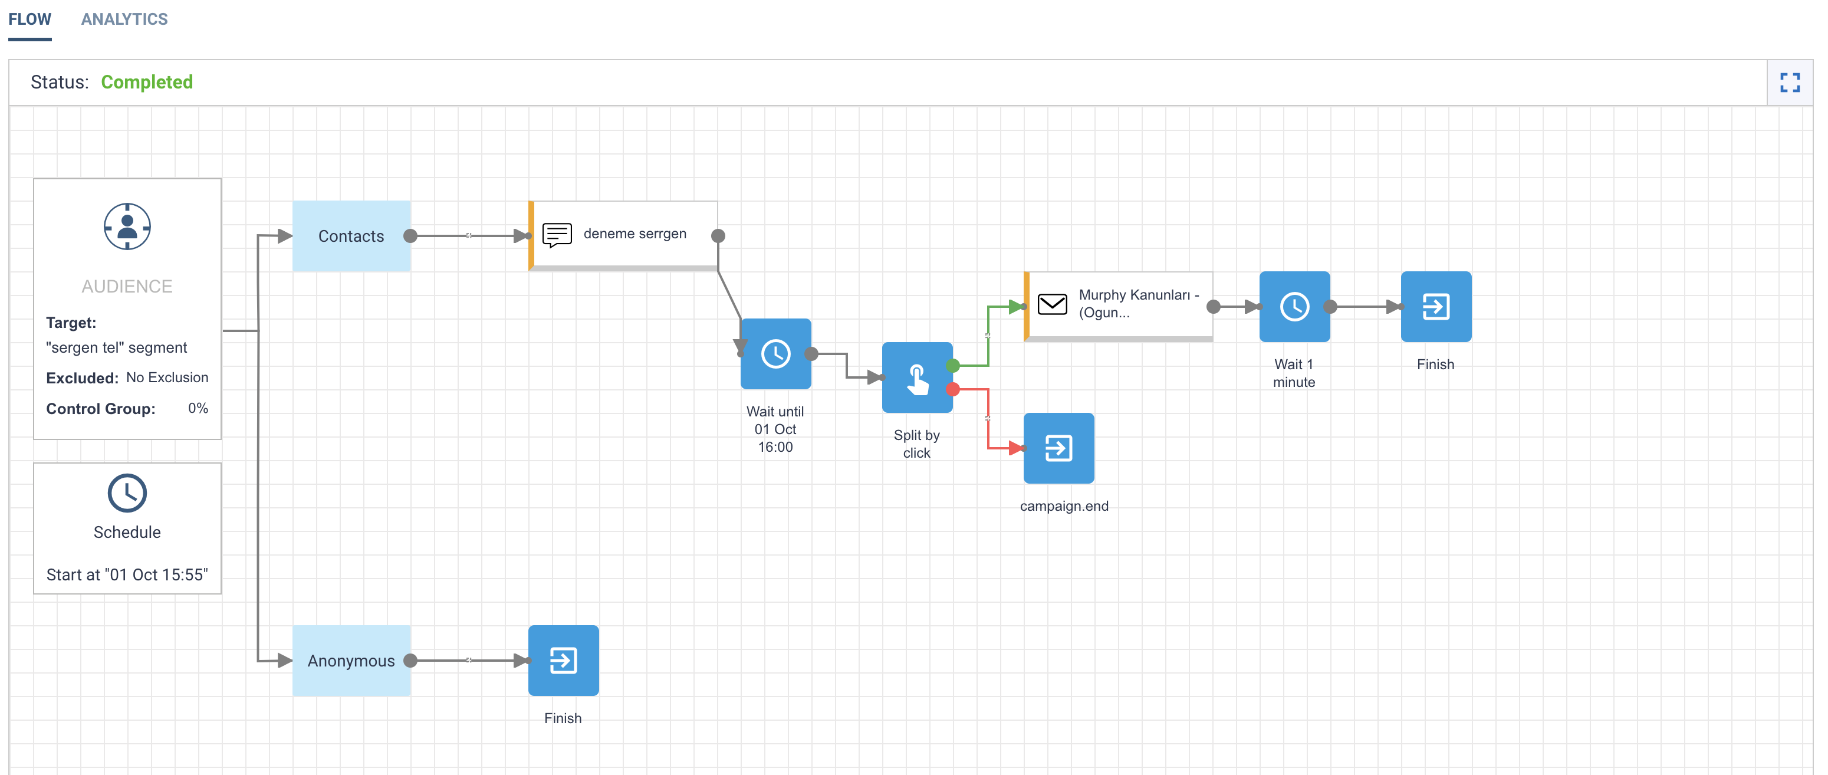Select the Anonymous branch box
Viewport: 1828px width, 775px height.
click(x=351, y=660)
